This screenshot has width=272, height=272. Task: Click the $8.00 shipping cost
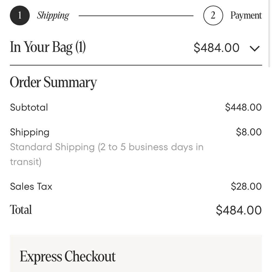coord(249,132)
